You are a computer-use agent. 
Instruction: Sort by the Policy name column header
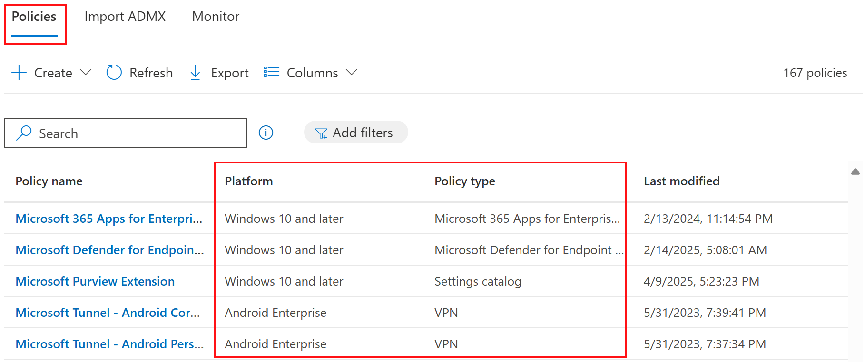click(49, 181)
